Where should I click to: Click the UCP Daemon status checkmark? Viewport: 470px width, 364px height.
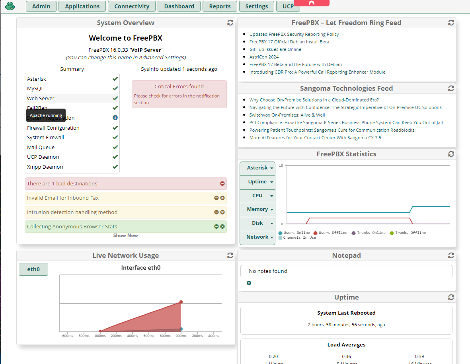click(x=115, y=157)
